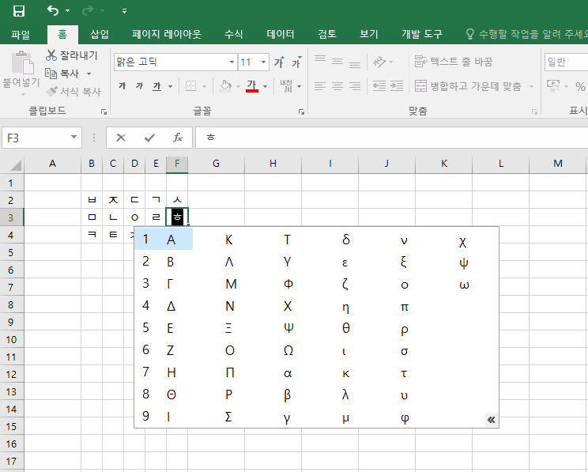The image size is (588, 472).
Task: Open the font color dropdown arrow
Action: [x=265, y=86]
